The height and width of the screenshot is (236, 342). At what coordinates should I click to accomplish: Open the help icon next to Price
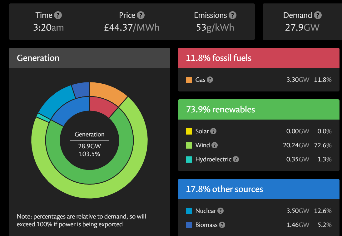click(141, 15)
